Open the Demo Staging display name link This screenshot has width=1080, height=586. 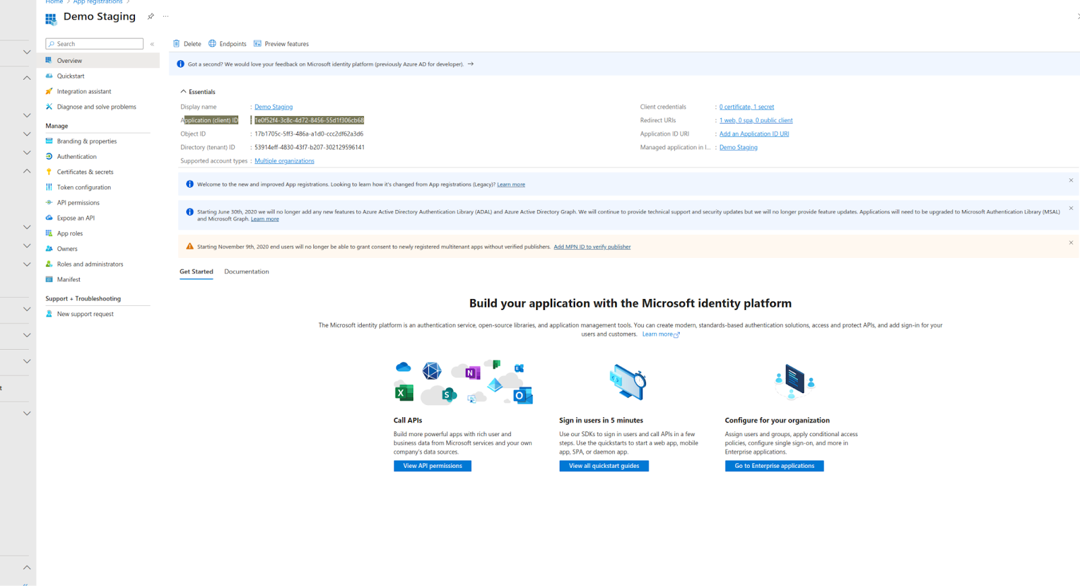pyautogui.click(x=273, y=107)
